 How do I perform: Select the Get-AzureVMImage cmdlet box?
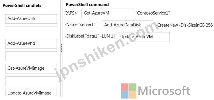(31, 68)
